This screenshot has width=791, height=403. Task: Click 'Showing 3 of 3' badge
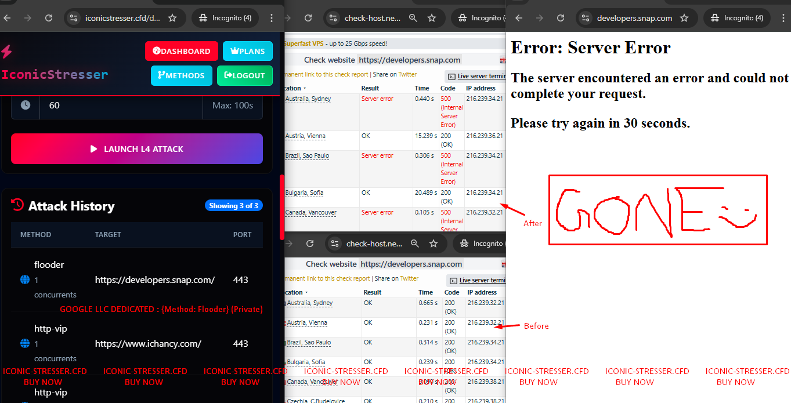pos(234,205)
